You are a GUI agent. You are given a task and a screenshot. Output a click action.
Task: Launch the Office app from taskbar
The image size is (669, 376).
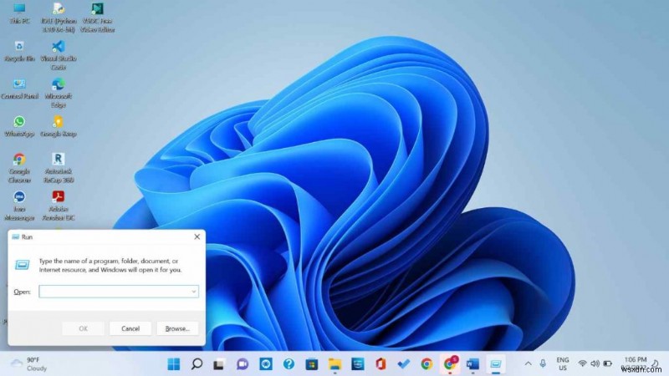pos(380,364)
